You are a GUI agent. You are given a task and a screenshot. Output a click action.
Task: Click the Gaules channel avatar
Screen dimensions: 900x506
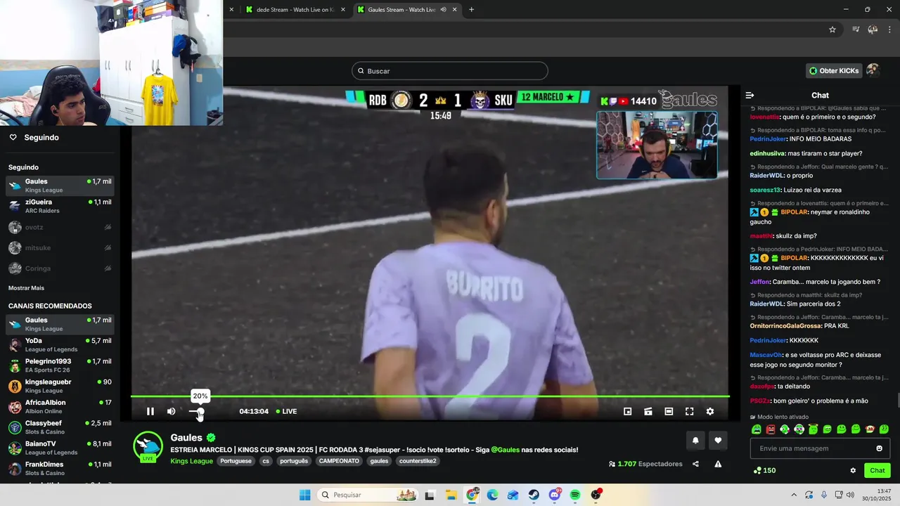148,446
